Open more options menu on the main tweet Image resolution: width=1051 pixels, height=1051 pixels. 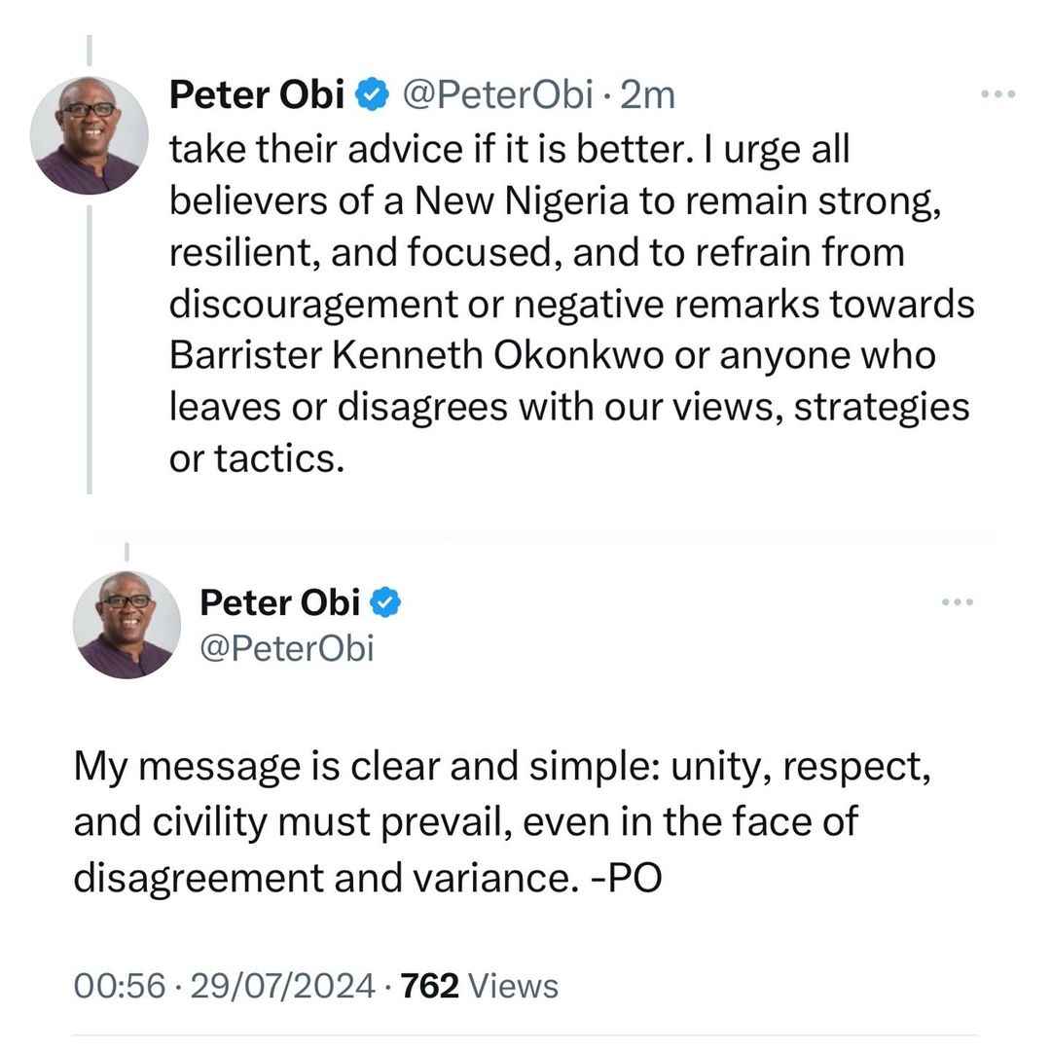point(958,602)
